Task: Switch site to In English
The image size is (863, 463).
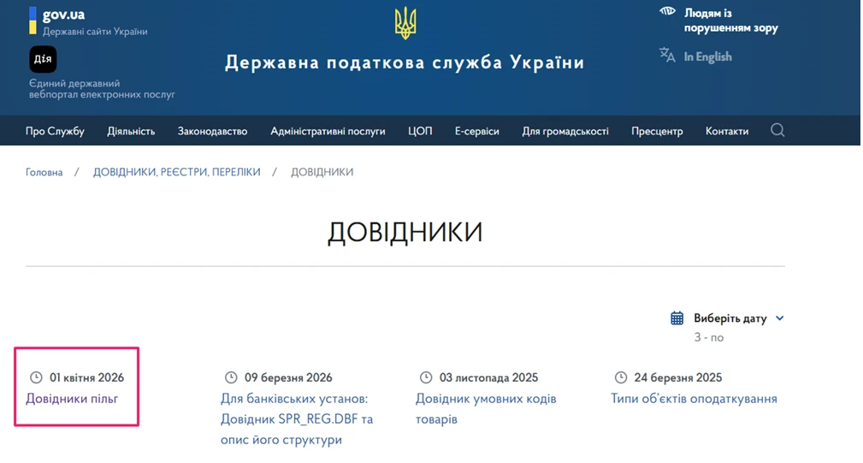Action: point(708,56)
